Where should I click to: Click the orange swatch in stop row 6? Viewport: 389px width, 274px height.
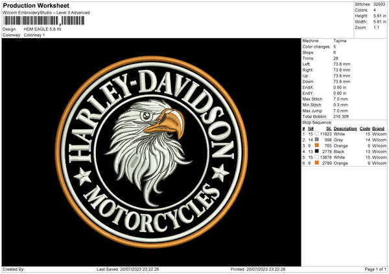point(316,163)
